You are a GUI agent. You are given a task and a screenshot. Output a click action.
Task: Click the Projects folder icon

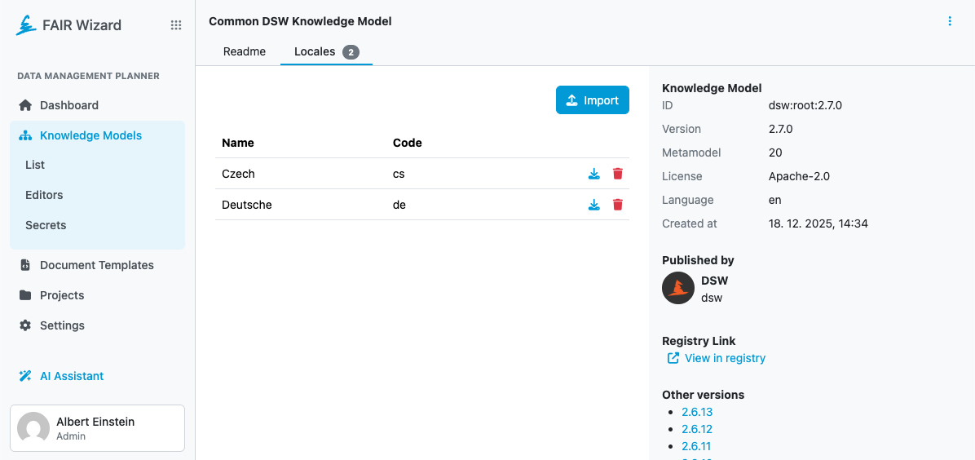(x=25, y=295)
